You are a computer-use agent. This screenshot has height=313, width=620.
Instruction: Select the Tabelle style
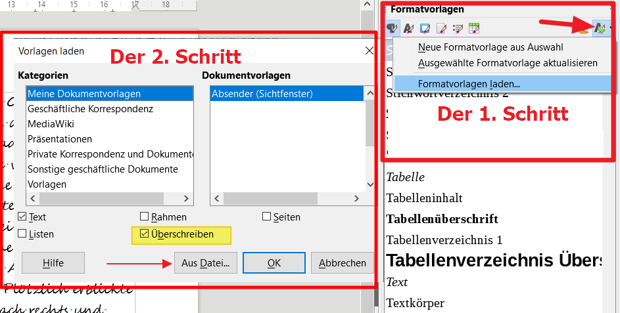tap(405, 177)
